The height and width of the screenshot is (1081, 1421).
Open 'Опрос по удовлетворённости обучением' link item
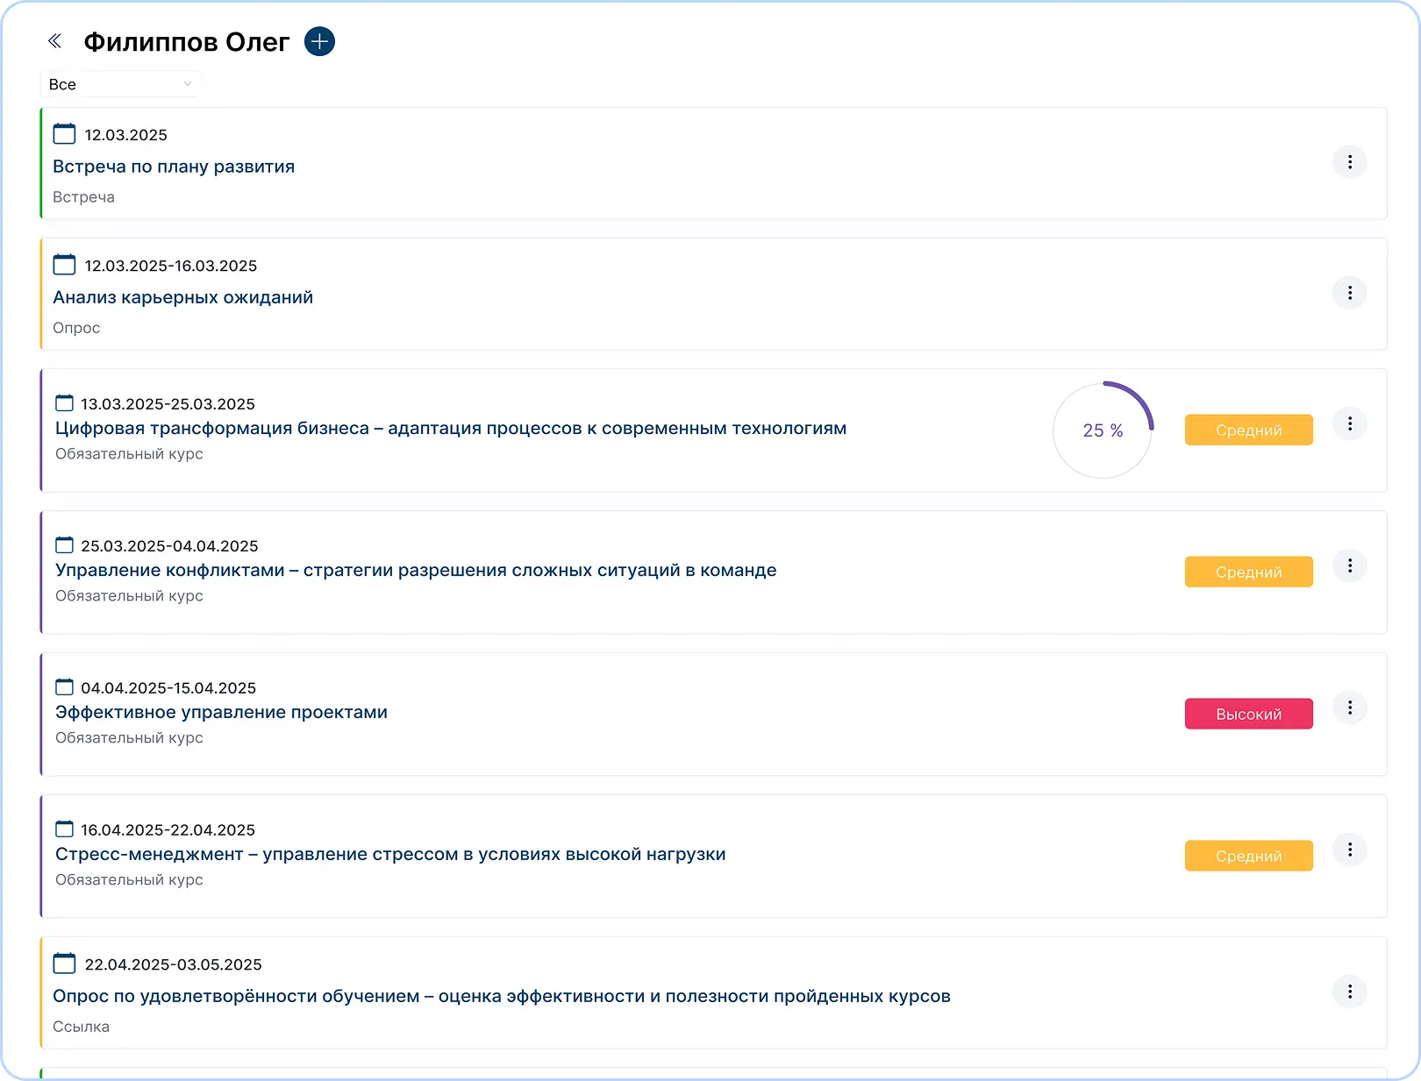501,997
